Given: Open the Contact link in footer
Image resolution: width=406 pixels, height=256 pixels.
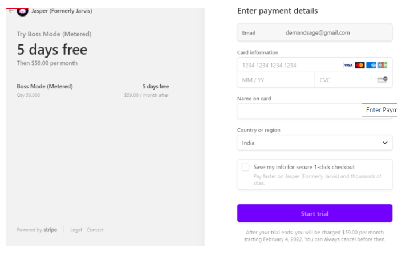Looking at the screenshot, I should 95,230.
